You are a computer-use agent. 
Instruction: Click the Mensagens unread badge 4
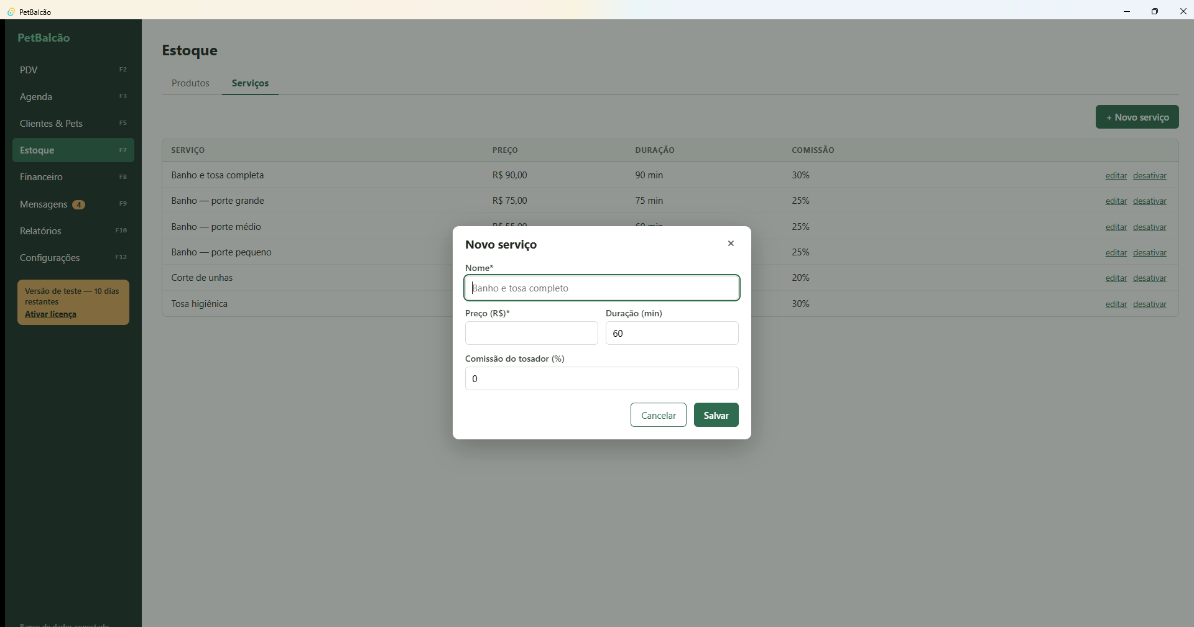78,204
